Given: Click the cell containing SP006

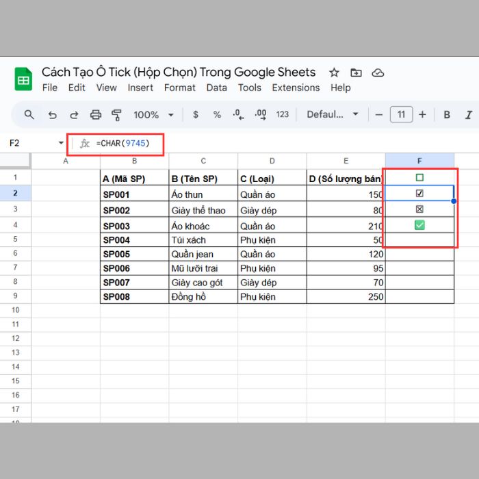Looking at the screenshot, I should (134, 268).
